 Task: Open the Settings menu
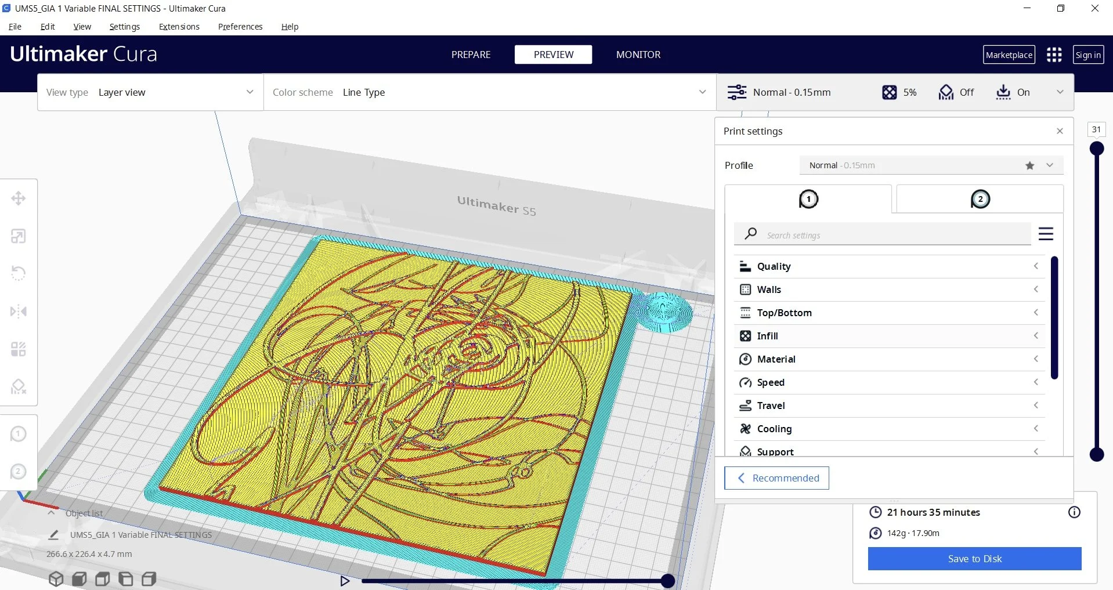coord(124,27)
